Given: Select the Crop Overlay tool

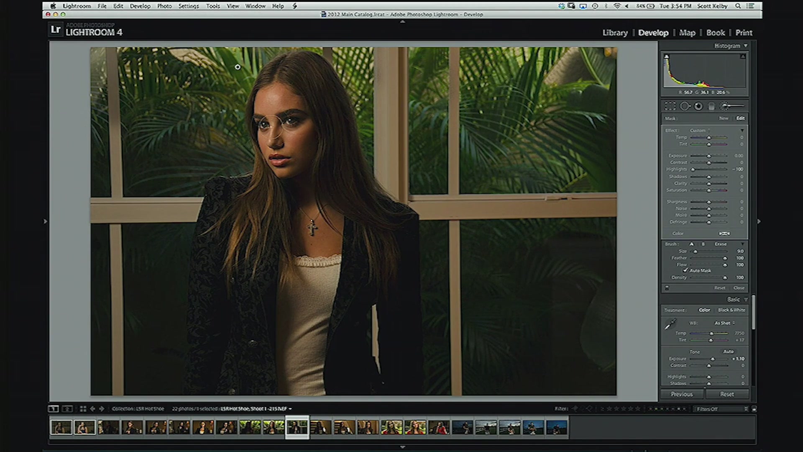Looking at the screenshot, I should pyautogui.click(x=670, y=106).
